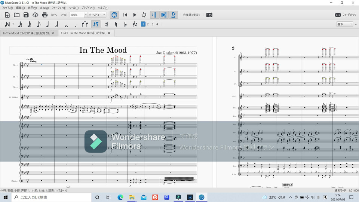Click the undo arrow icon
This screenshot has width=359, height=202.
(54, 15)
